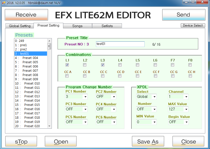Select 'Preset 004' in the list
The width and height of the screenshot is (210, 149).
(x=31, y=58)
